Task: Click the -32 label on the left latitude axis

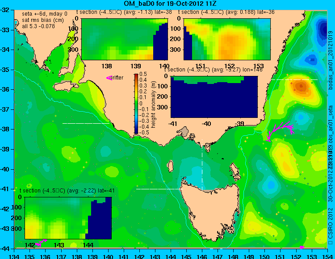Action: [x=5, y=10]
